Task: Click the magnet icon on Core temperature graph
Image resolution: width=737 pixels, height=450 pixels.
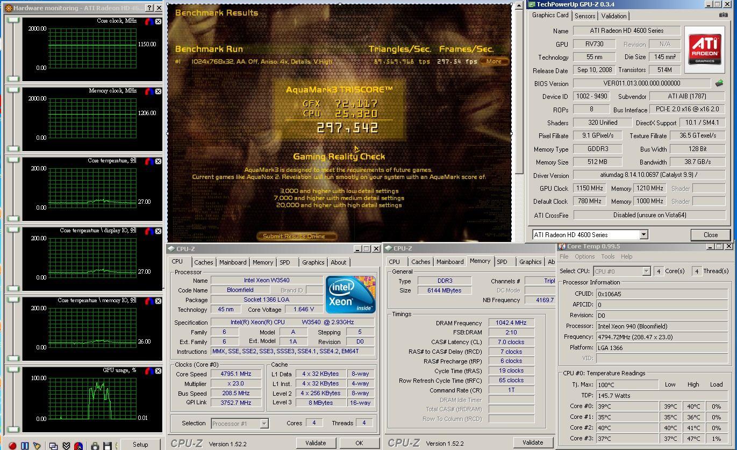Action: 149,161
